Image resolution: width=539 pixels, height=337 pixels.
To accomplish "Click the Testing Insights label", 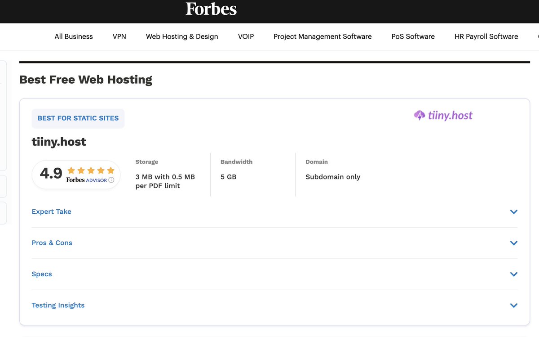I will (x=58, y=305).
